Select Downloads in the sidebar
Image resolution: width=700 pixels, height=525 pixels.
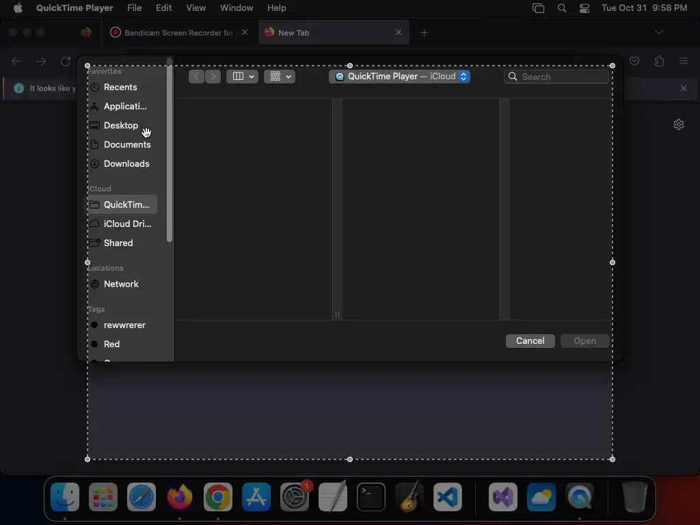pos(120,164)
